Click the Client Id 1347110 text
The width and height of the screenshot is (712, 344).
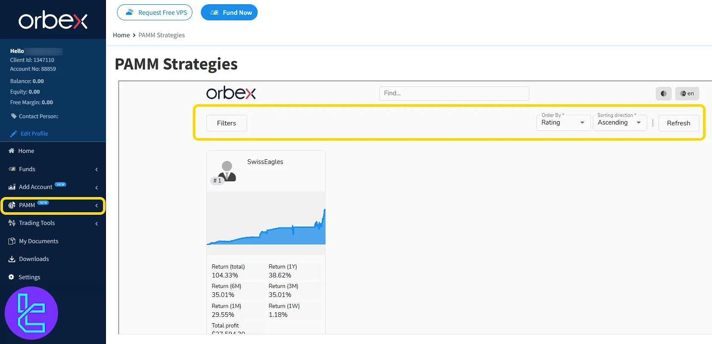click(32, 60)
